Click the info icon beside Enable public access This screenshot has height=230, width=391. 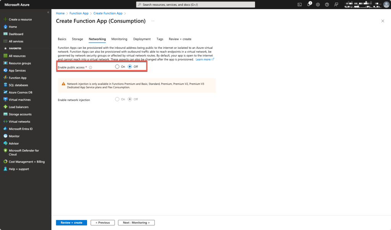tap(90, 67)
